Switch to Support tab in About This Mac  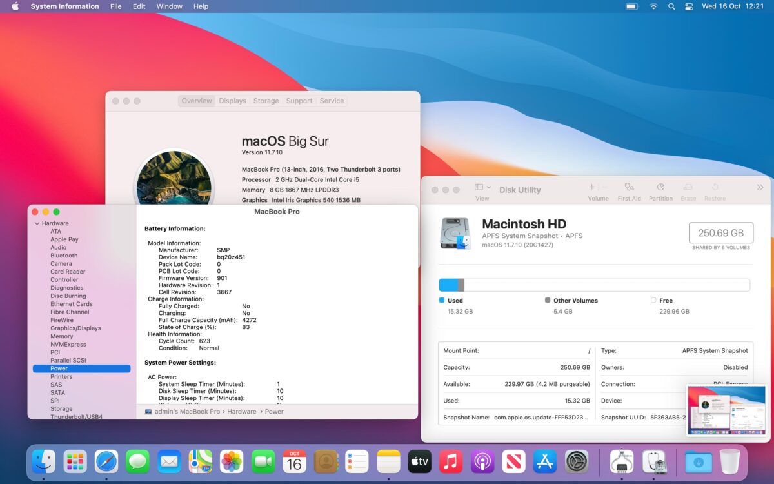[x=299, y=101]
